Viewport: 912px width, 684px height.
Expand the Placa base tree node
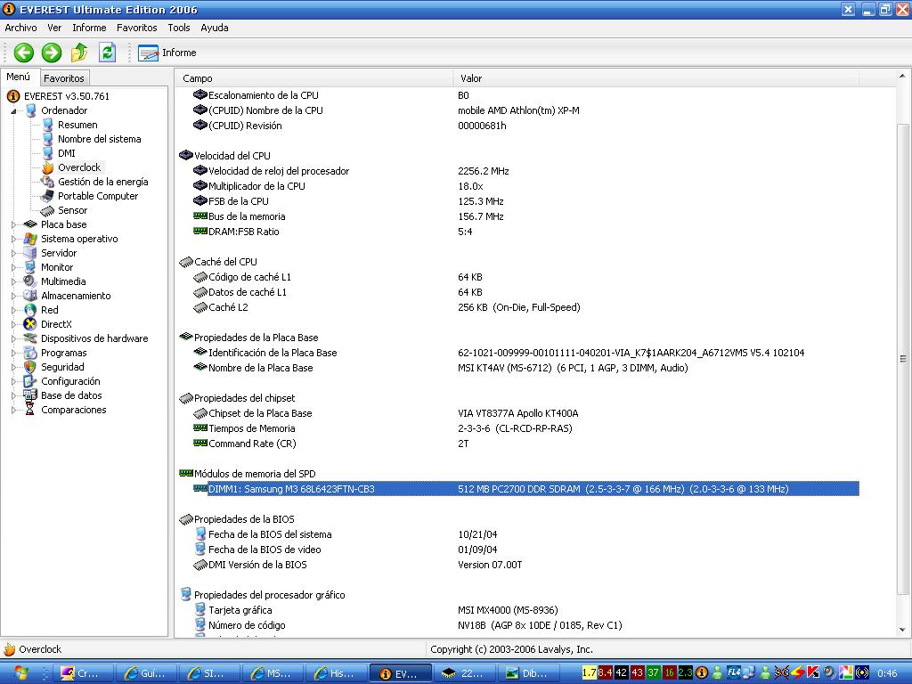pyautogui.click(x=14, y=224)
